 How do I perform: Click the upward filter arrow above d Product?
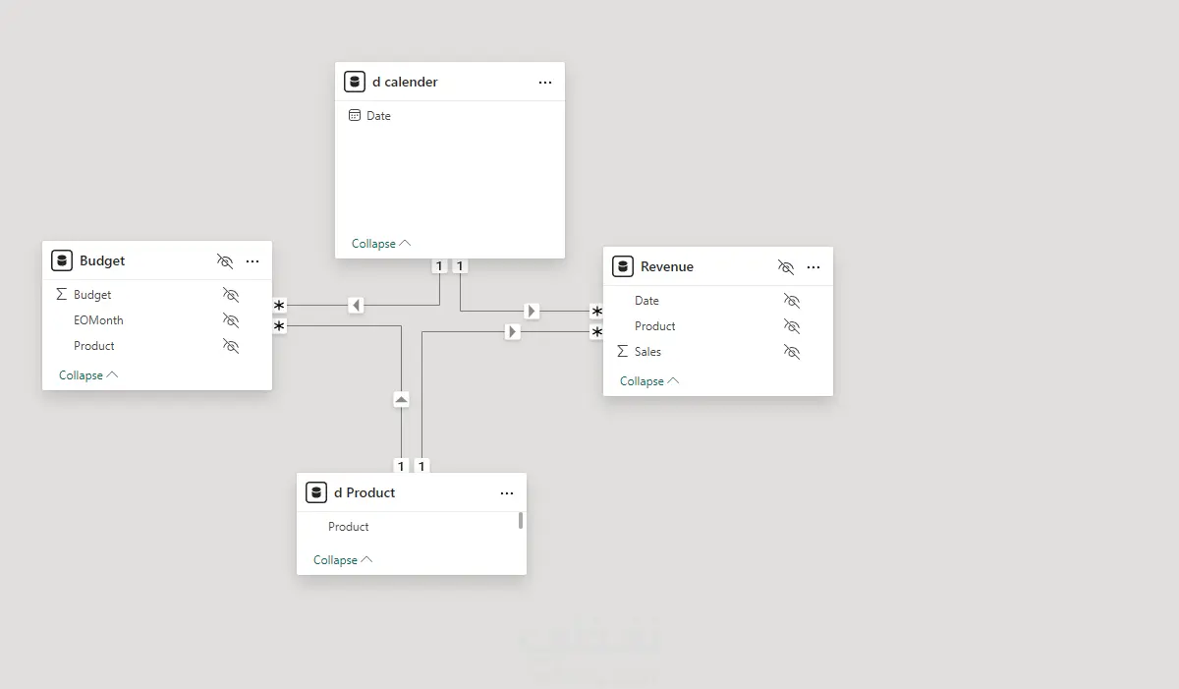click(401, 399)
